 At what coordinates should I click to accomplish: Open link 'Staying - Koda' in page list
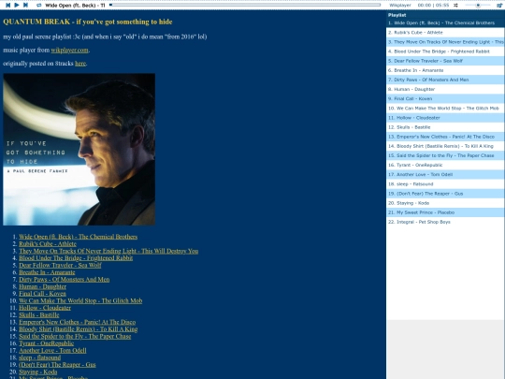click(x=38, y=372)
